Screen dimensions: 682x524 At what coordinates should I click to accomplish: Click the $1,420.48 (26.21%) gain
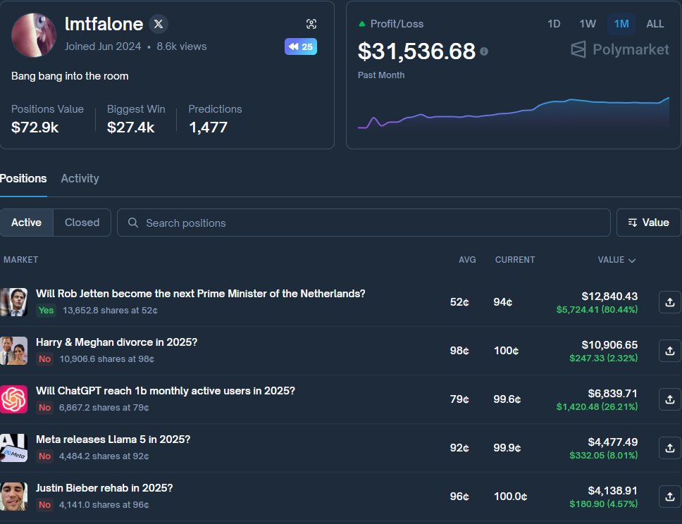[x=597, y=407]
